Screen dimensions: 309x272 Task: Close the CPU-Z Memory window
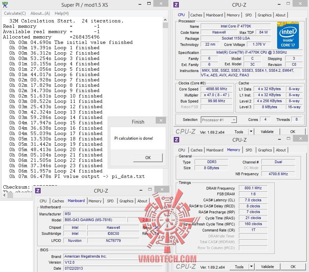(301, 139)
